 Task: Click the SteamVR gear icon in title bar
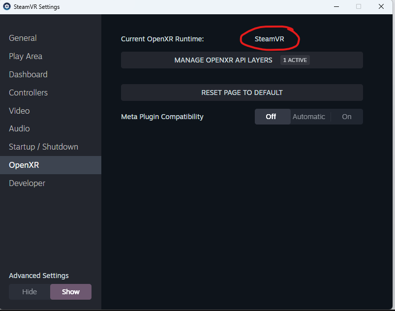point(7,6)
